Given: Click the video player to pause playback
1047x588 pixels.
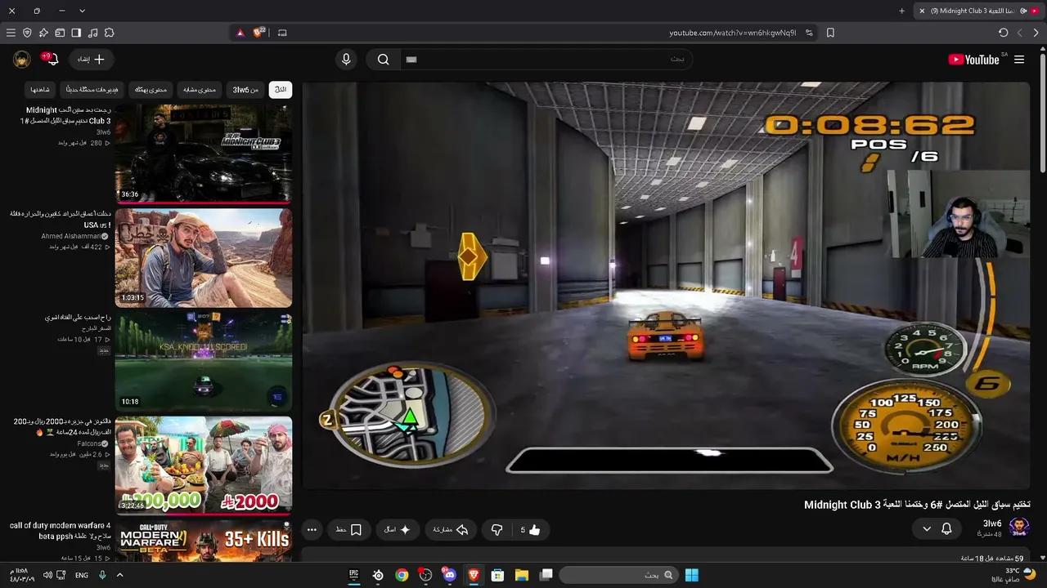Looking at the screenshot, I should tap(666, 285).
